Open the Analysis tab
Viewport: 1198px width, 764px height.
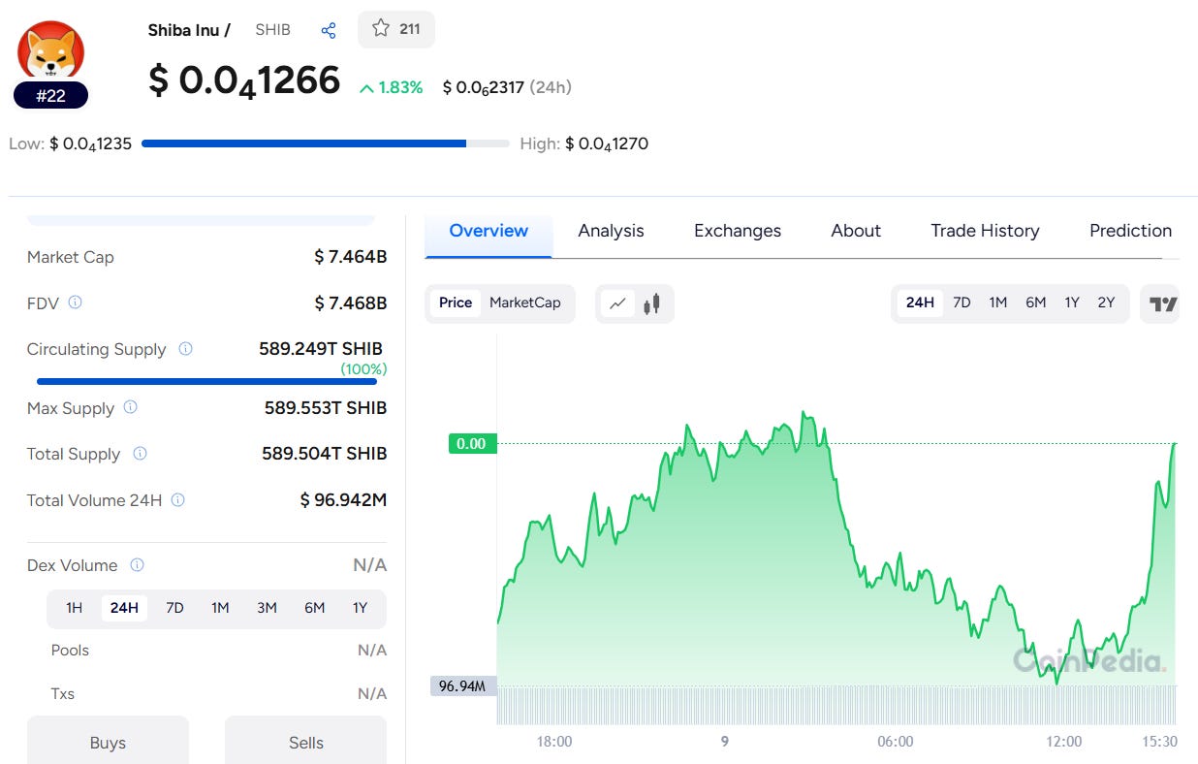pos(611,231)
